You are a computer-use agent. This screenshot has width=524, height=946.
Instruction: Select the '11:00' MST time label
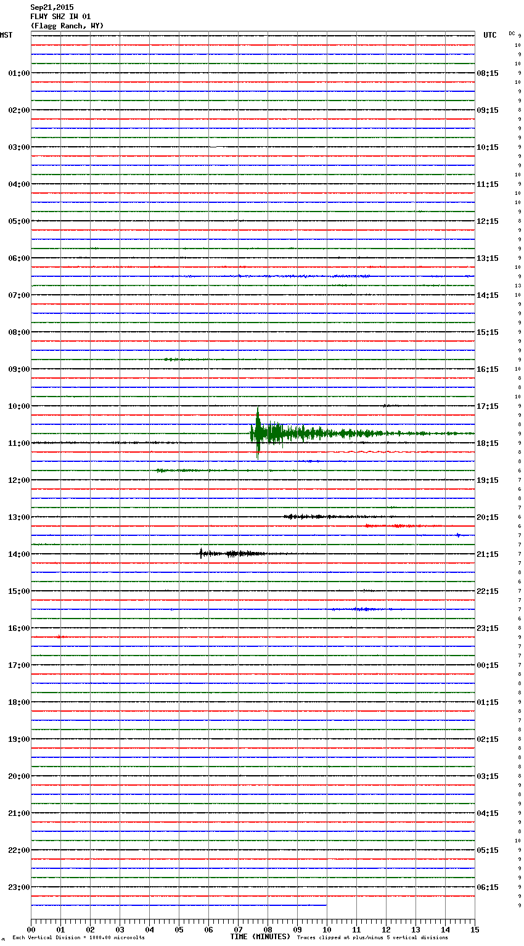tap(19, 443)
